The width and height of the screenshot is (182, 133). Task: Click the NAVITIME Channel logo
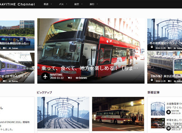[x=17, y=4]
